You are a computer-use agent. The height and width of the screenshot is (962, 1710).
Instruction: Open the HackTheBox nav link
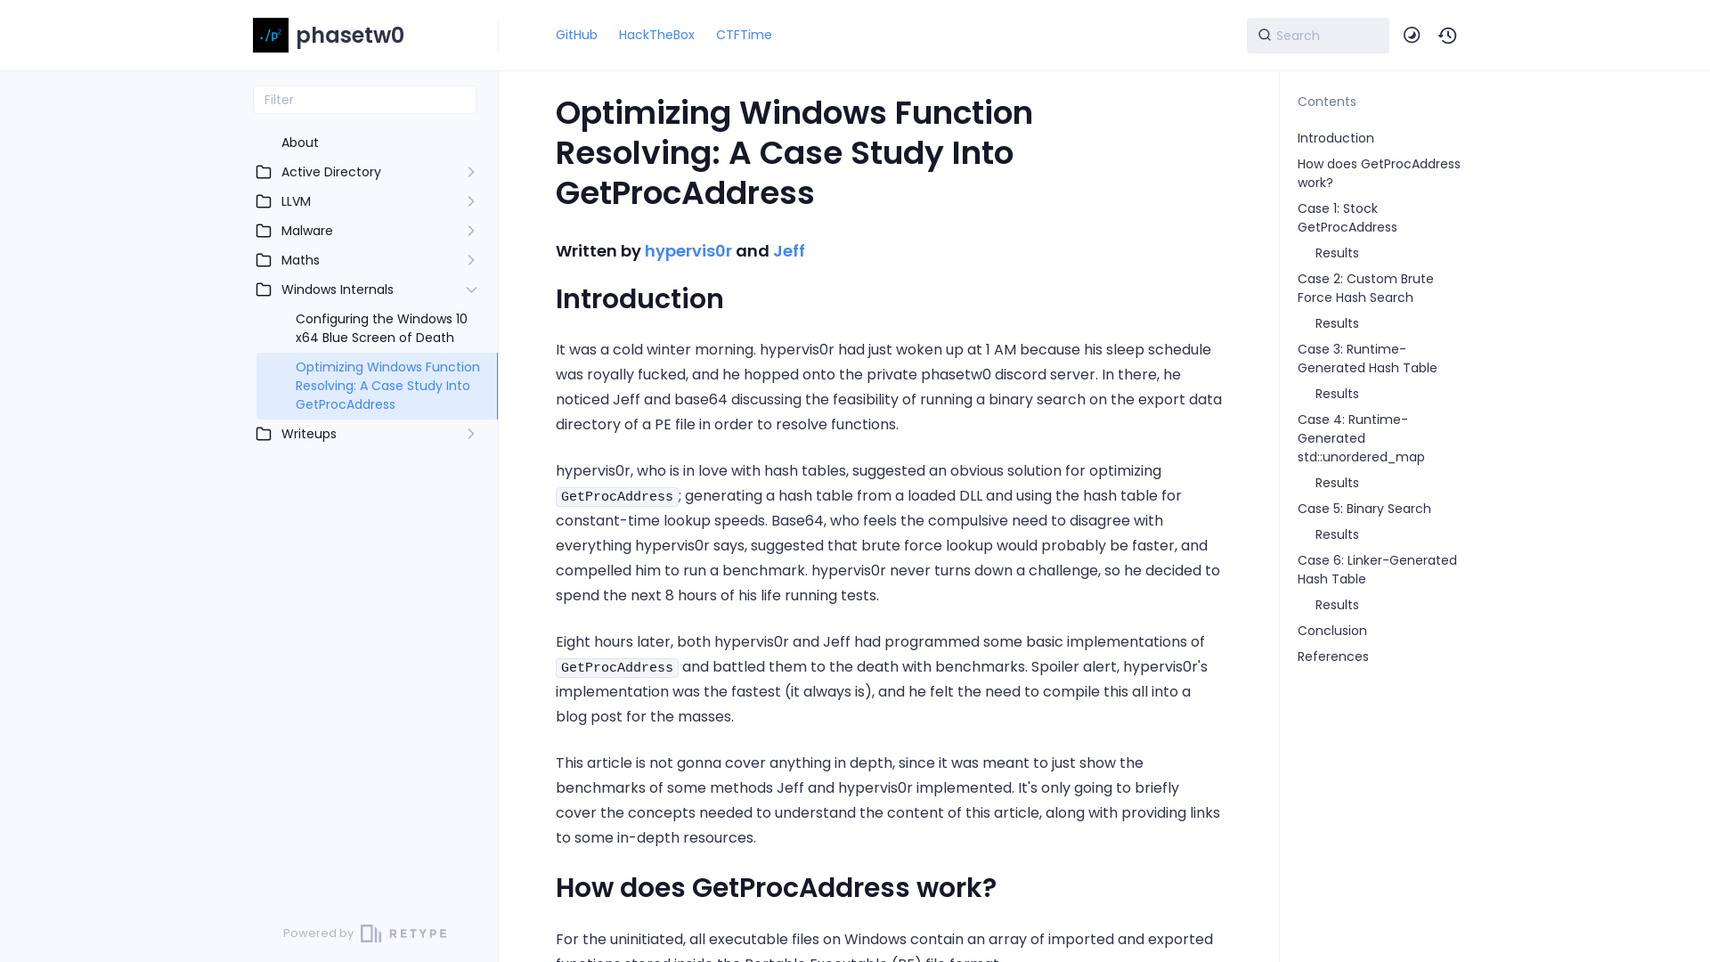656,35
